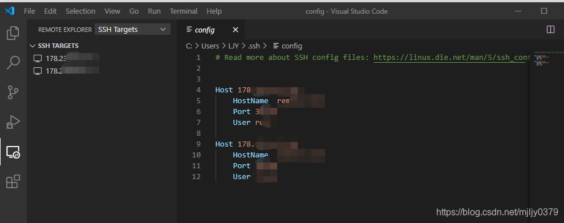564x223 pixels.
Task: Click line number 1 in the gutter
Action: pyautogui.click(x=198, y=58)
